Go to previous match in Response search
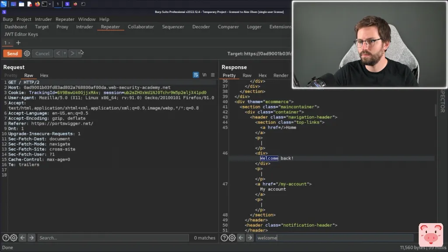 (x=241, y=238)
